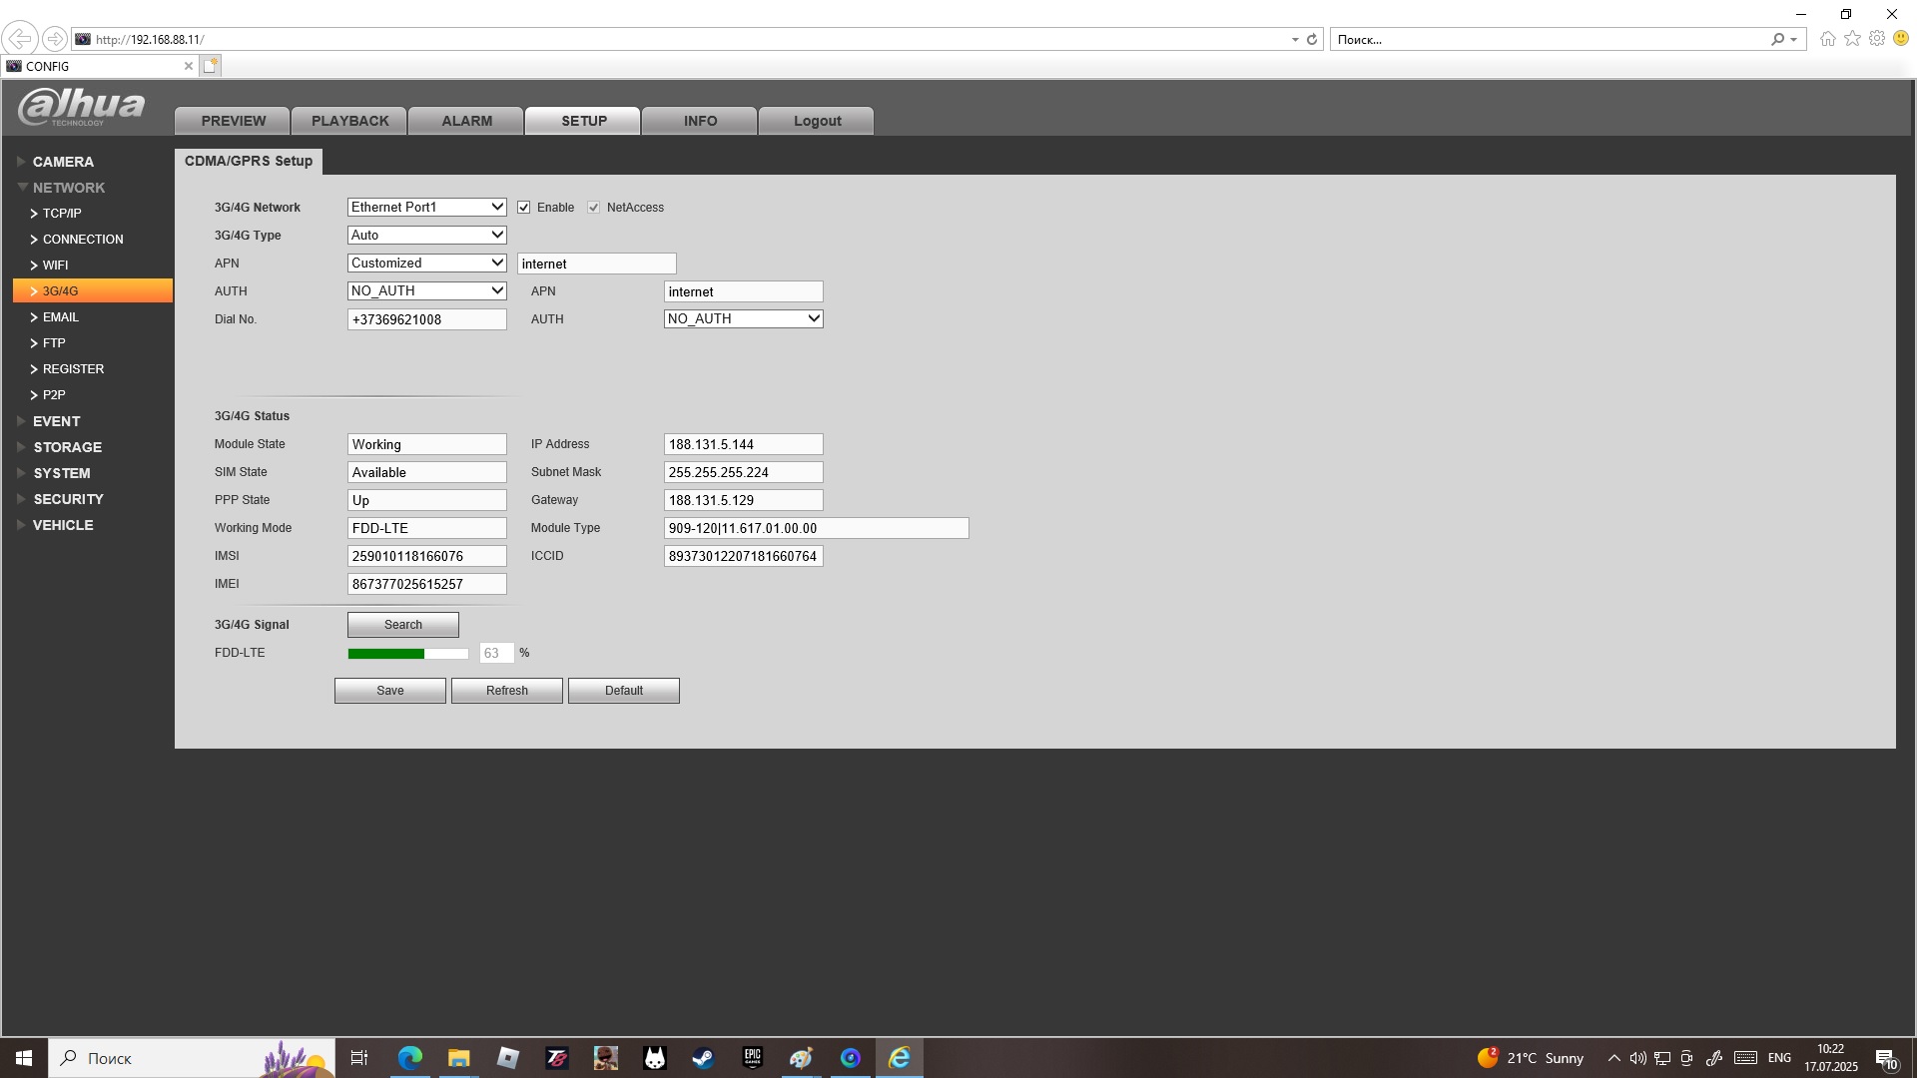Image resolution: width=1917 pixels, height=1078 pixels.
Task: Switch to the PLAYBACK tab
Action: 349,121
